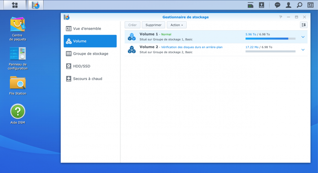
Task: Click the Volume 1 cubes icon
Action: coord(132,37)
